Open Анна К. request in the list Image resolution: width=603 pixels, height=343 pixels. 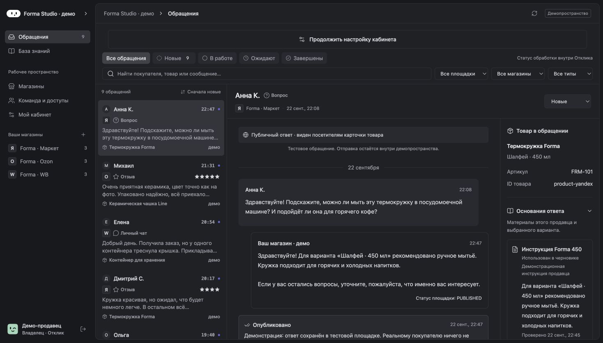pyautogui.click(x=161, y=128)
